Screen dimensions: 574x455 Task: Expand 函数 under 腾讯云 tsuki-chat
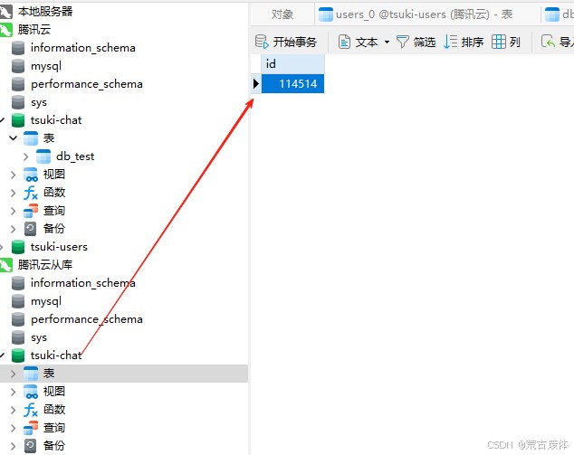[x=14, y=193]
